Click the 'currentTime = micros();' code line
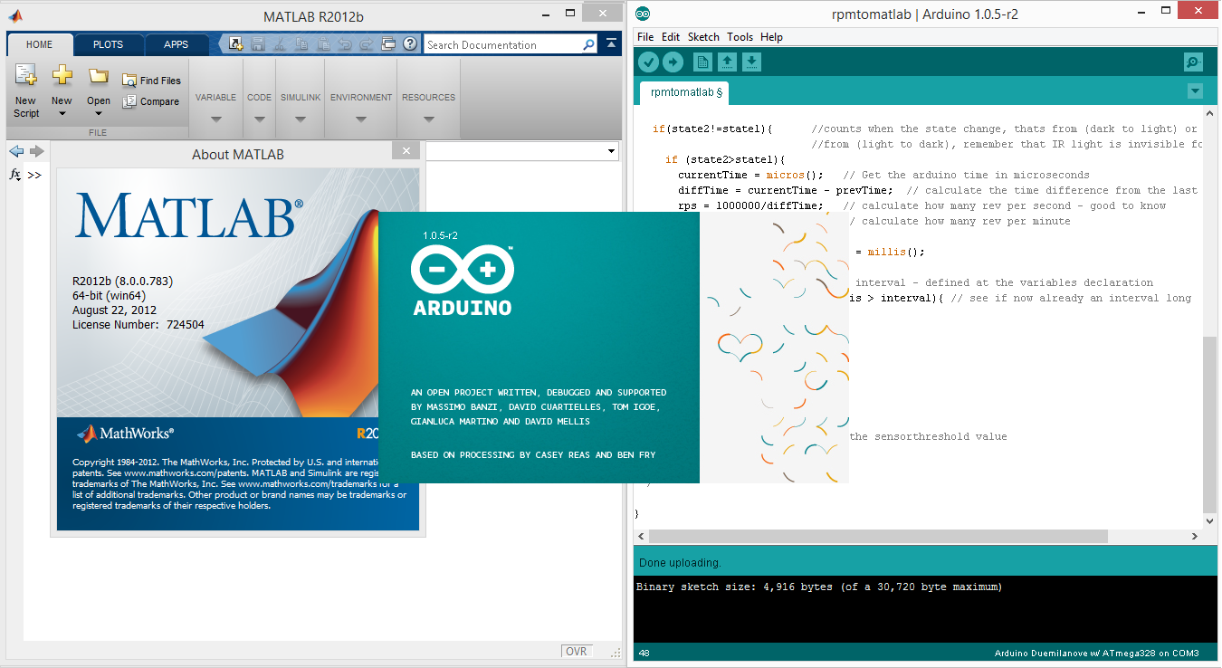The width and height of the screenshot is (1222, 668). [x=751, y=175]
